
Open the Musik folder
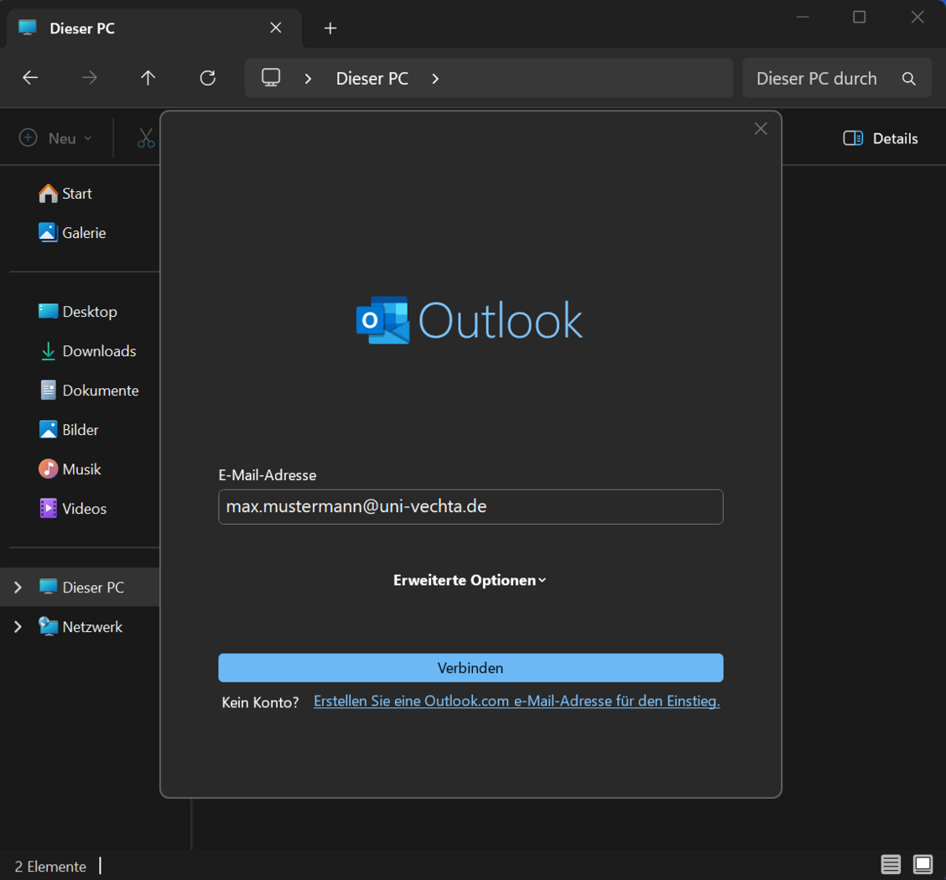tap(70, 469)
